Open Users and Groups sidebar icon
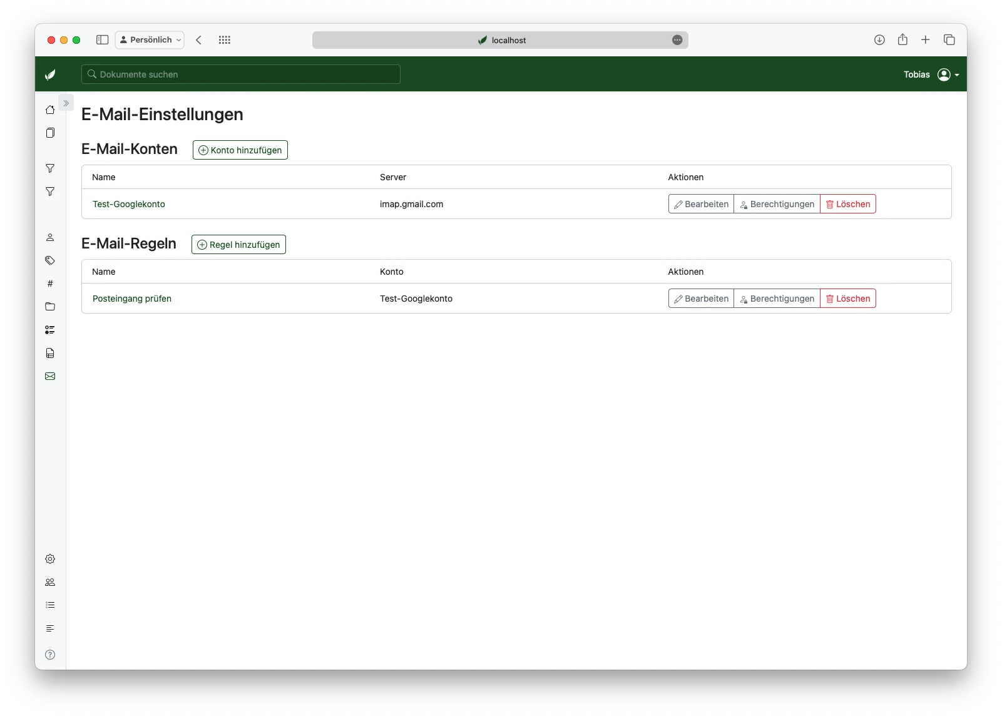Viewport: 1002px width, 716px height. [x=50, y=582]
